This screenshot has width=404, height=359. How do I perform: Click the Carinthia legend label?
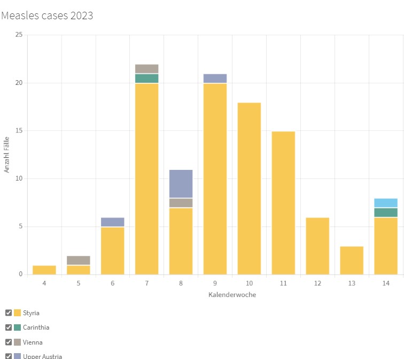tap(36, 327)
